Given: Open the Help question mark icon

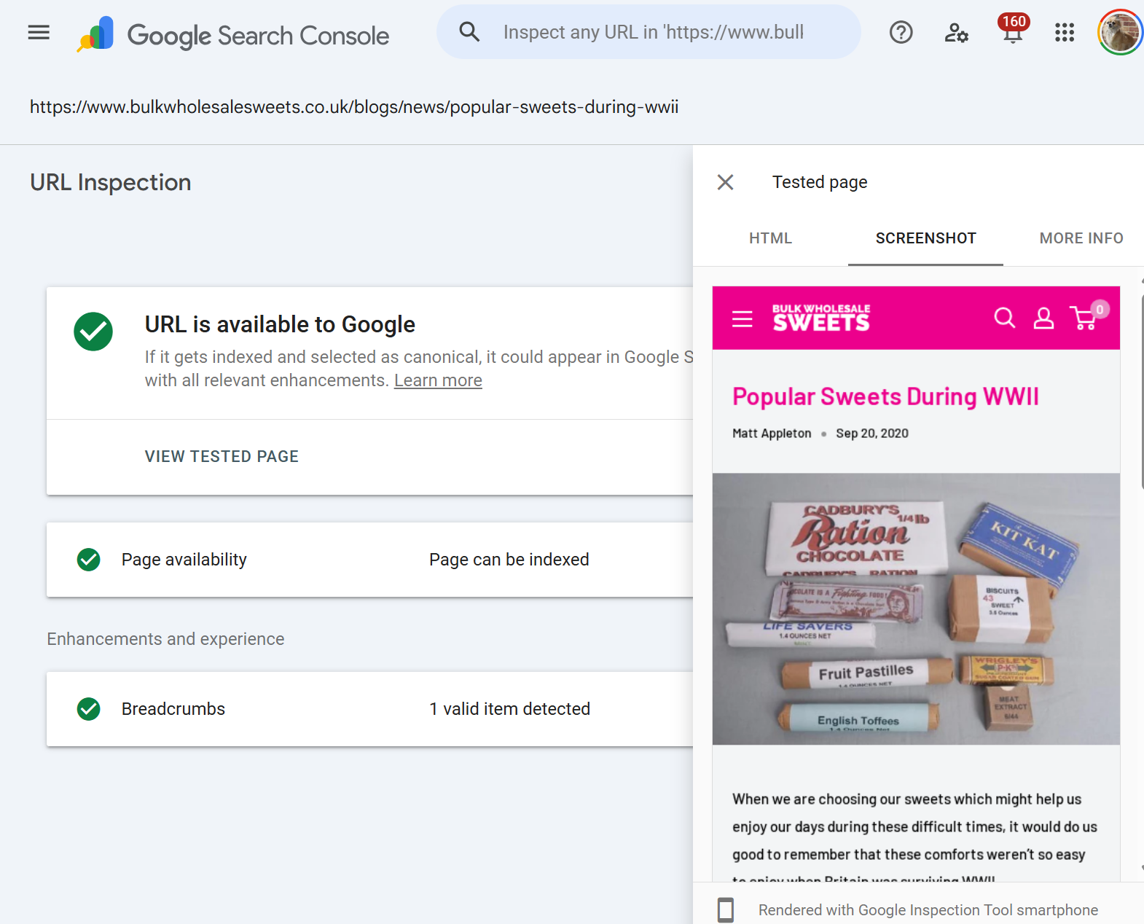Looking at the screenshot, I should pos(901,32).
